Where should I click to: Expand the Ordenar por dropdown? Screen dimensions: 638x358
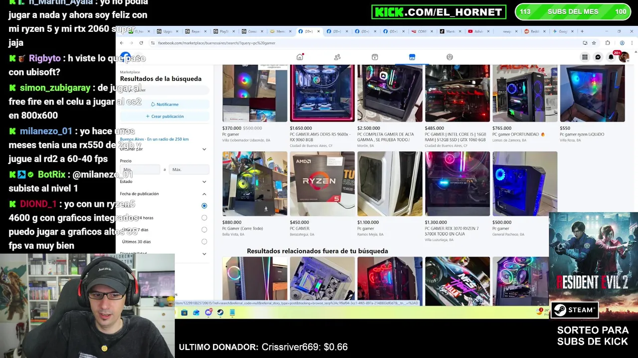(204, 149)
